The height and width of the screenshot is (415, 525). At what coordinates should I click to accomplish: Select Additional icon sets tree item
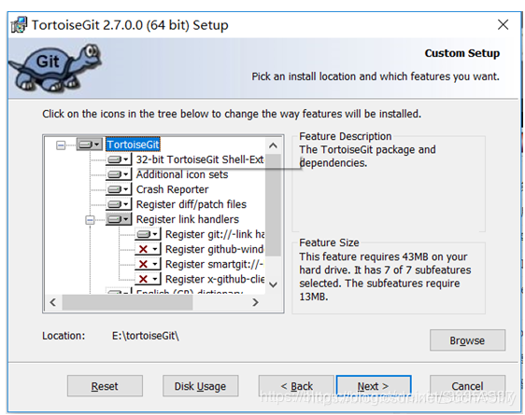click(182, 174)
